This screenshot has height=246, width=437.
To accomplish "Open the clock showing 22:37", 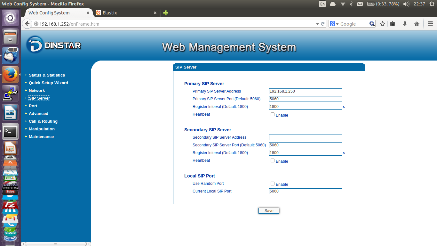I will click(x=419, y=4).
